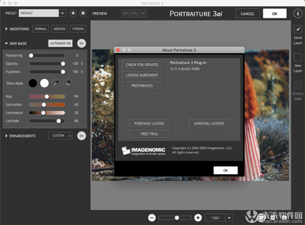The width and height of the screenshot is (305, 225).
Task: Add a new preset with plus icon
Action: click(73, 13)
